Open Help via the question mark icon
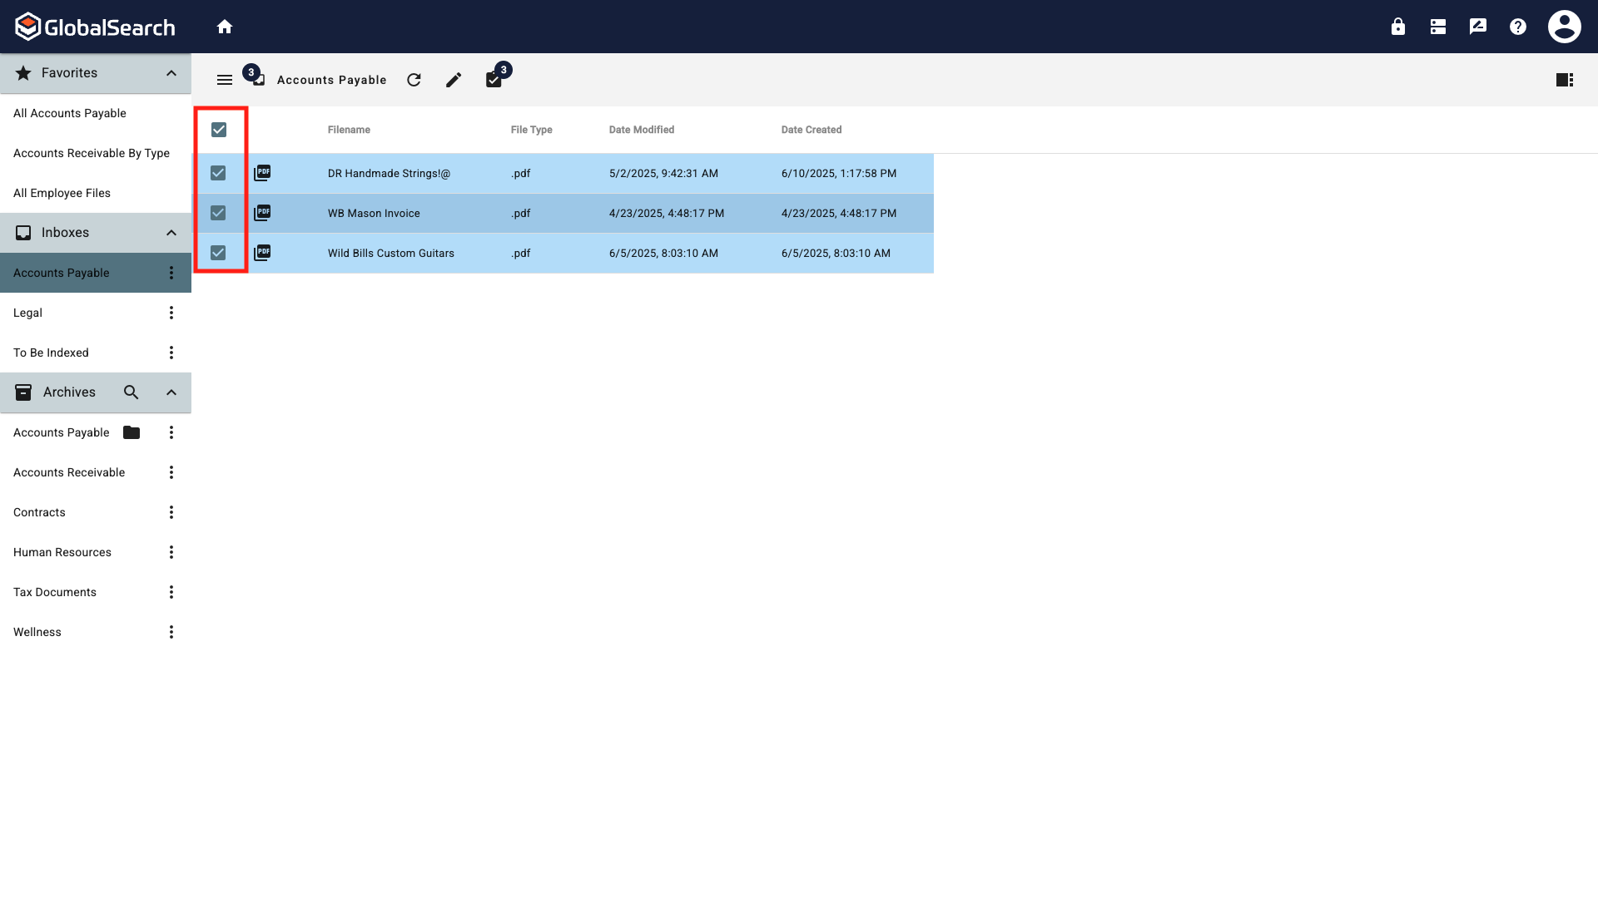The image size is (1598, 898). (1517, 26)
